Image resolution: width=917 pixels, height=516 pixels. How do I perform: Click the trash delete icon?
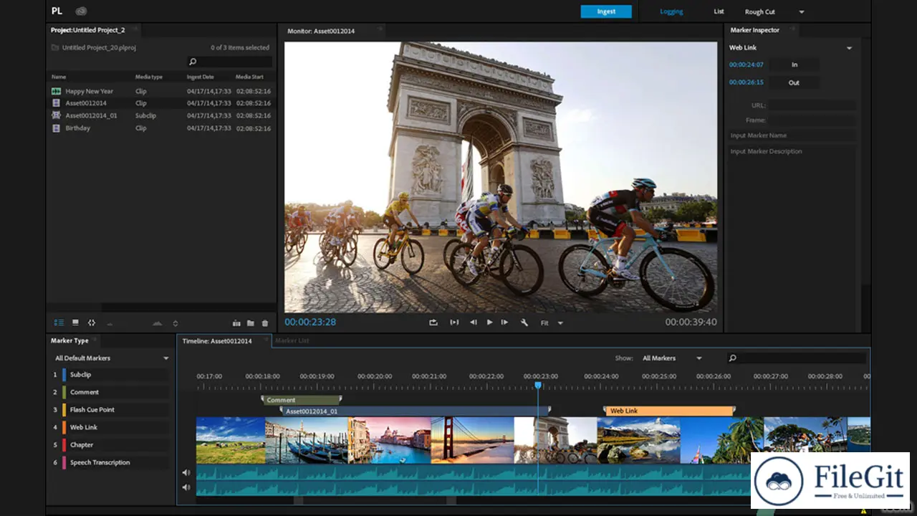pyautogui.click(x=265, y=323)
